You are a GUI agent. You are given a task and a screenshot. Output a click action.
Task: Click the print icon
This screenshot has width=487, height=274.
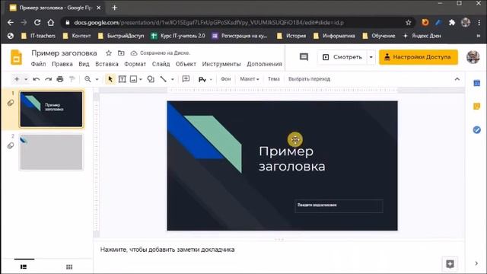click(x=60, y=79)
